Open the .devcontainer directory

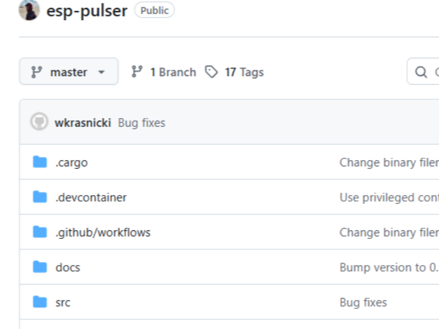(x=91, y=197)
